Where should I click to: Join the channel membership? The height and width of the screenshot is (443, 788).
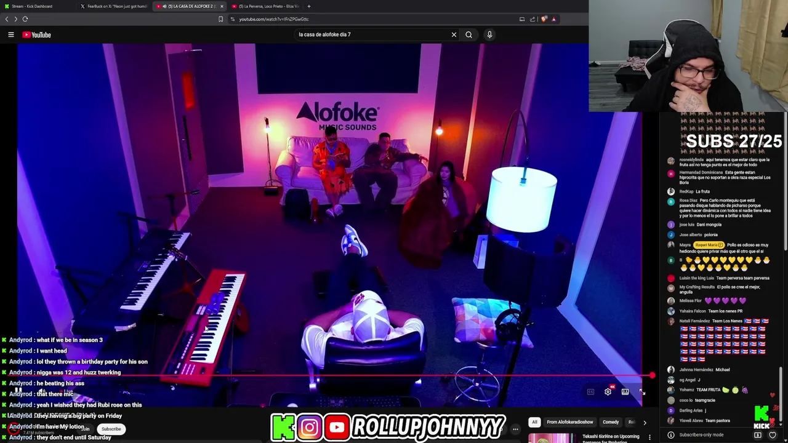(85, 429)
